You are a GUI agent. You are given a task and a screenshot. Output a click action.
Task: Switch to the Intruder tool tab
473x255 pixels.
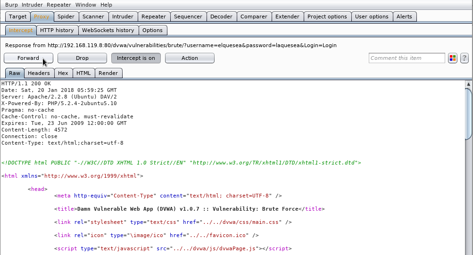(123, 16)
